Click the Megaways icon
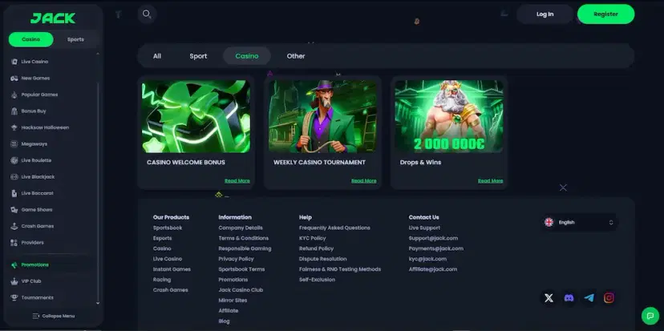 [14, 144]
